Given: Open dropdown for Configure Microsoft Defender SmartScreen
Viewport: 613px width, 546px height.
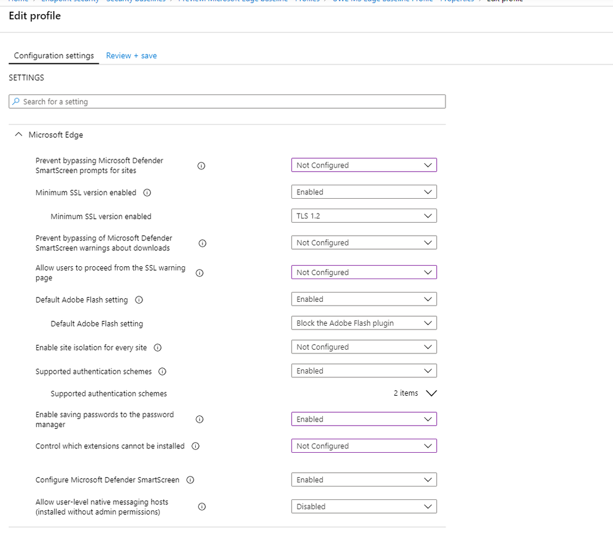Looking at the screenshot, I should coord(364,480).
